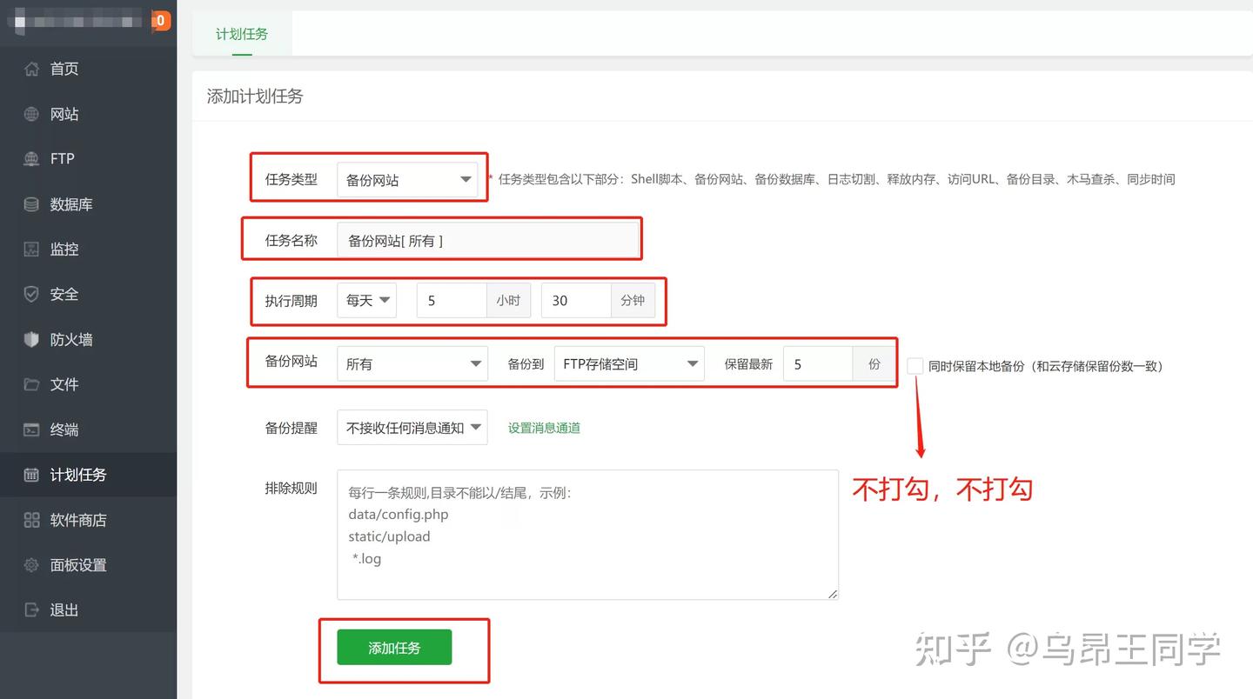Click the green 添加任务 button
Viewport: 1253px width, 699px height.
tap(394, 648)
